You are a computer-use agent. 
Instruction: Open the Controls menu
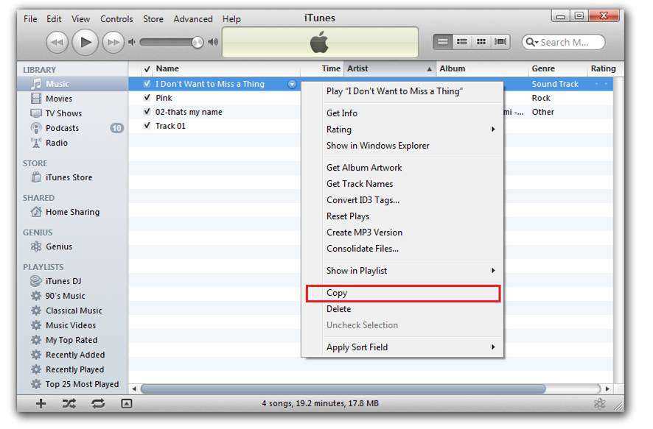pyautogui.click(x=116, y=19)
